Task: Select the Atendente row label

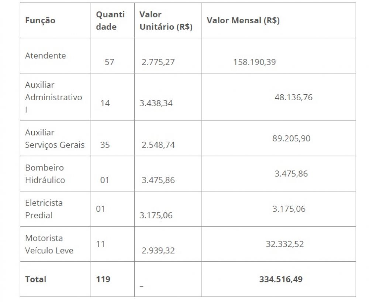Action: click(45, 55)
